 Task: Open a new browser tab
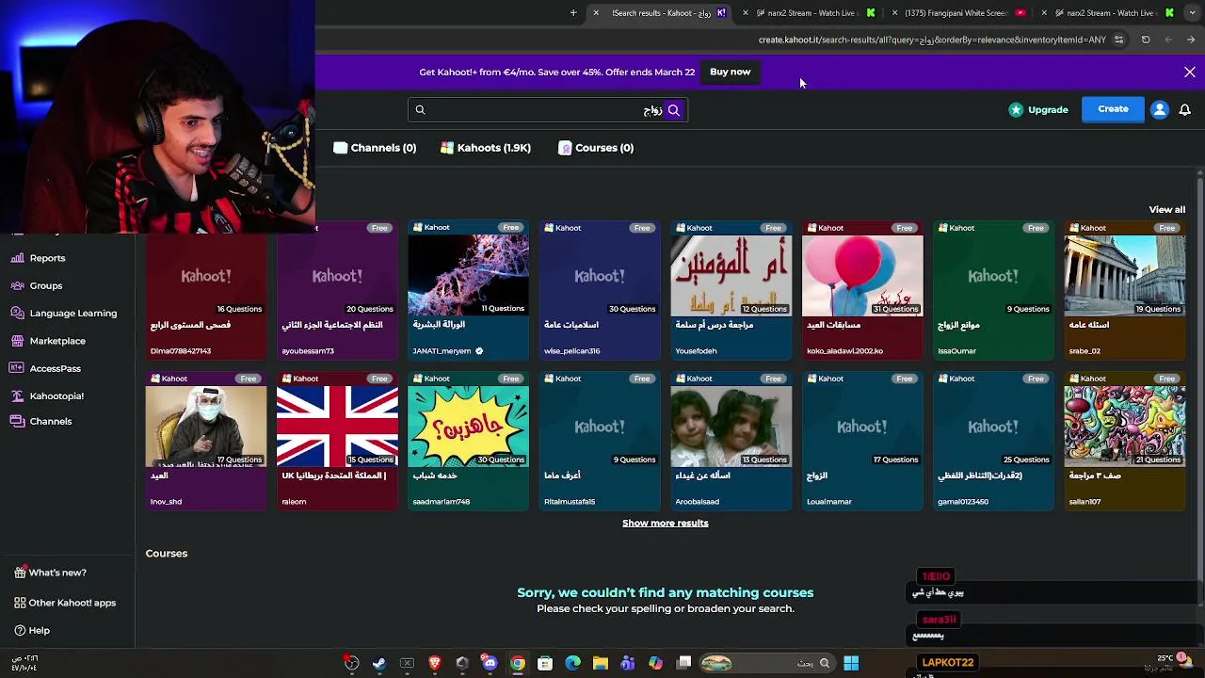pos(573,13)
